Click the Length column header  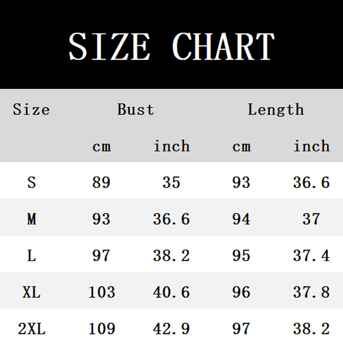click(276, 109)
